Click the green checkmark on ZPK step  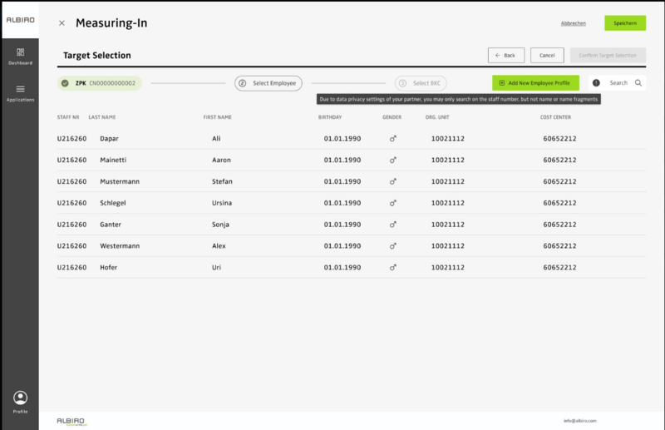click(65, 83)
